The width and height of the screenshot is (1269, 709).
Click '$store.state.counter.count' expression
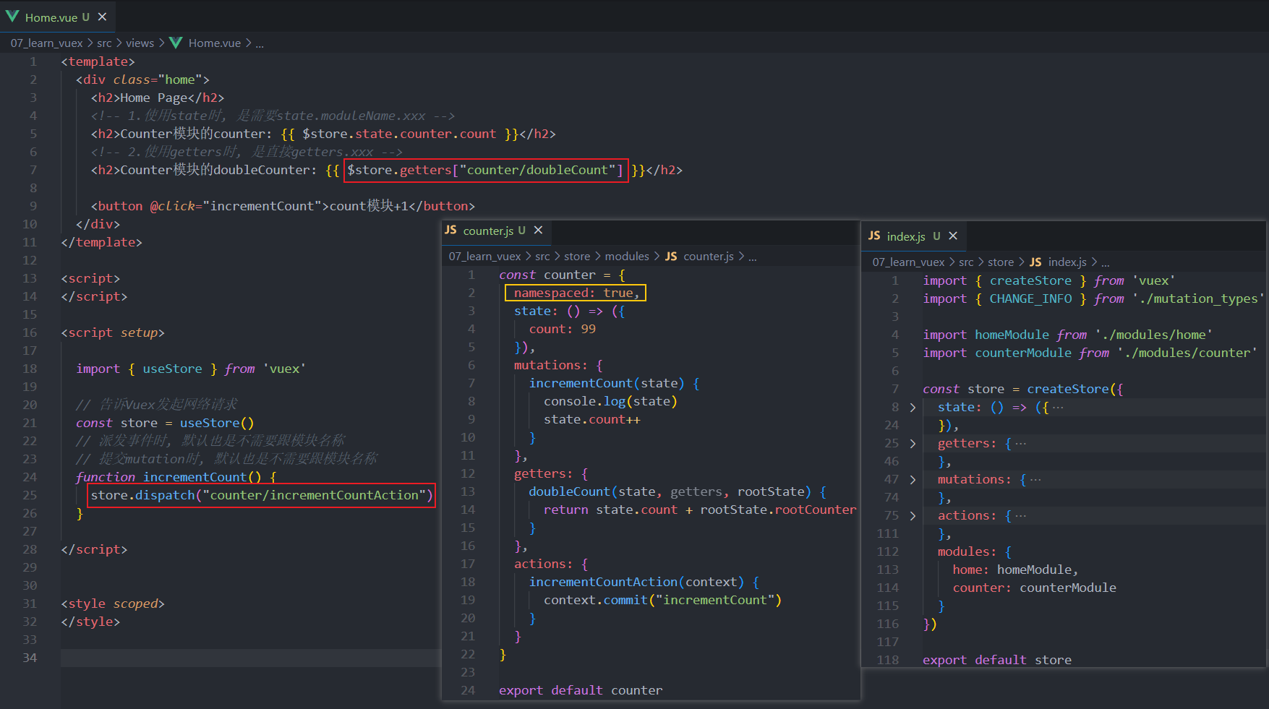[399, 134]
